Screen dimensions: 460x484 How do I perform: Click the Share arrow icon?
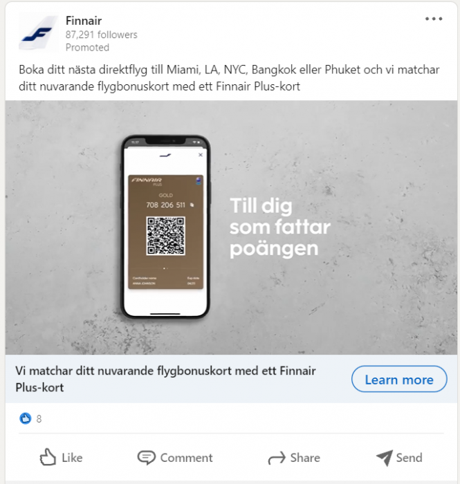tap(277, 458)
